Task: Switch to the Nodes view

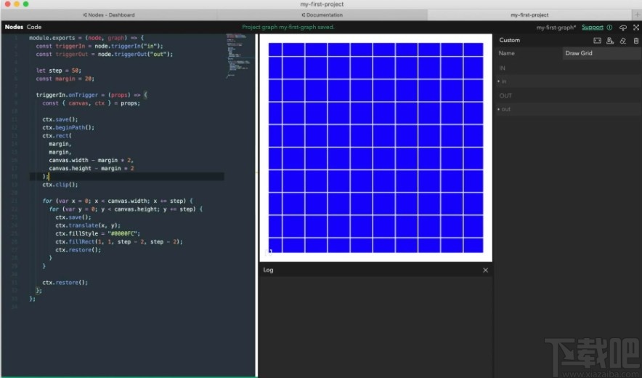Action: tap(14, 27)
